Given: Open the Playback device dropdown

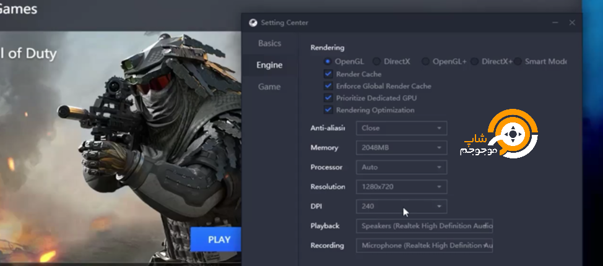Looking at the screenshot, I should (x=425, y=226).
